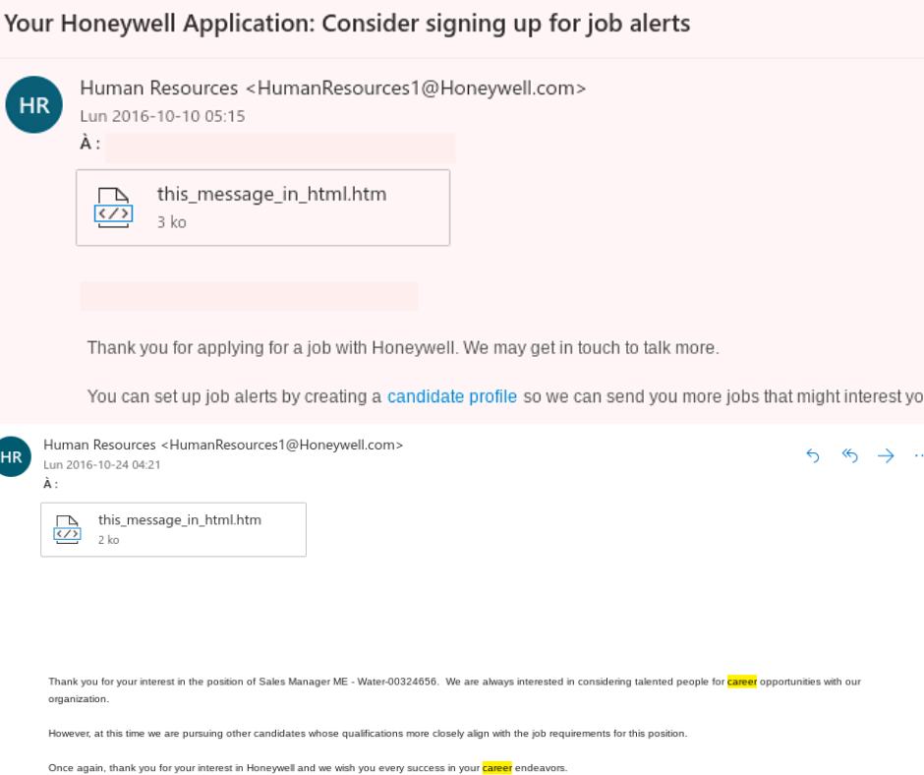Viewport: 924px width, 775px height.
Task: Click the HR avatar on the 2016-10-10 email
Action: [34, 104]
